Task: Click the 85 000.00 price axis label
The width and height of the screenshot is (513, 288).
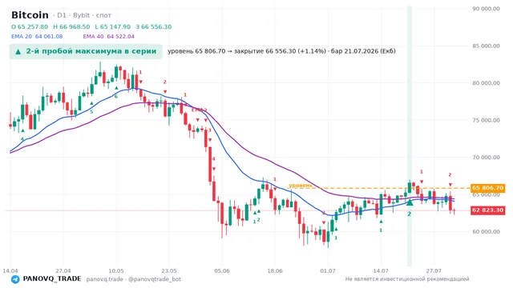Action: click(486, 46)
